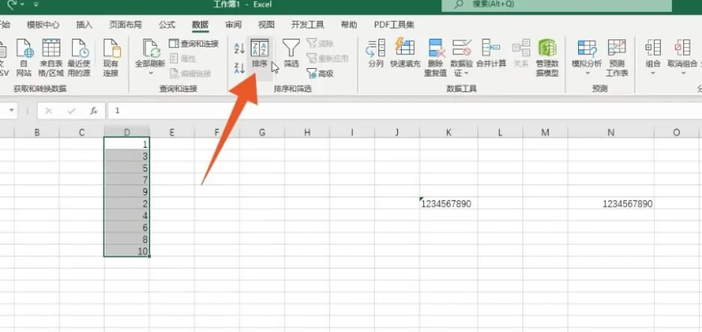The image size is (702, 332).
Task: Select cell containing 5 in column D
Action: click(x=127, y=168)
